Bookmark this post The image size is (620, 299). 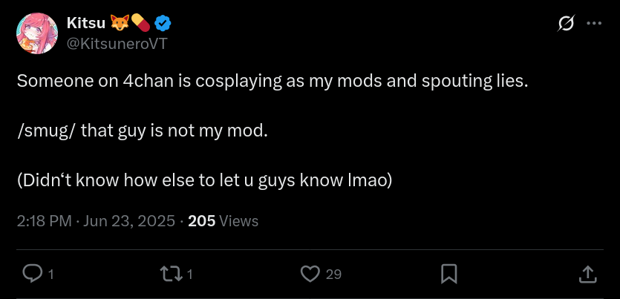(x=448, y=275)
